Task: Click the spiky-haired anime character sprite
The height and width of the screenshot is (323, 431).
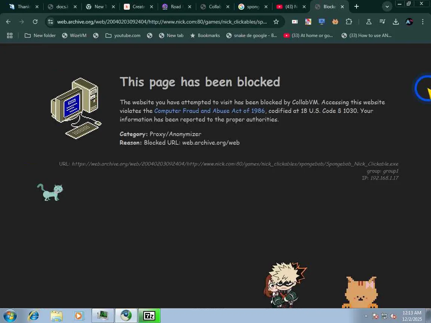Action: (x=285, y=285)
